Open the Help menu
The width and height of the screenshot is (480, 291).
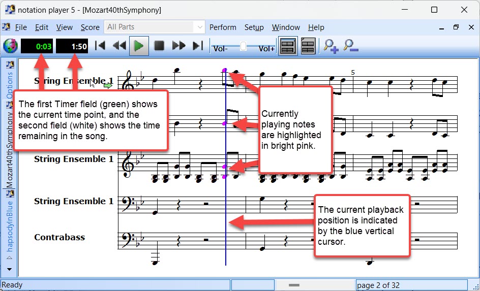pos(316,27)
